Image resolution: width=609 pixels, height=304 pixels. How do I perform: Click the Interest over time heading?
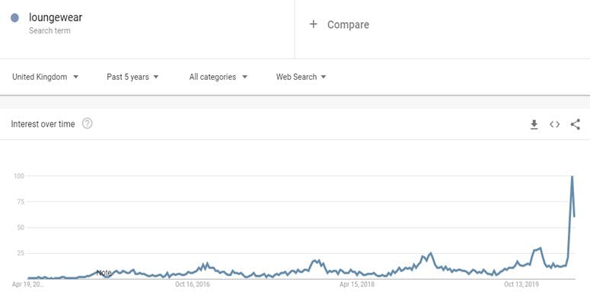coord(43,124)
